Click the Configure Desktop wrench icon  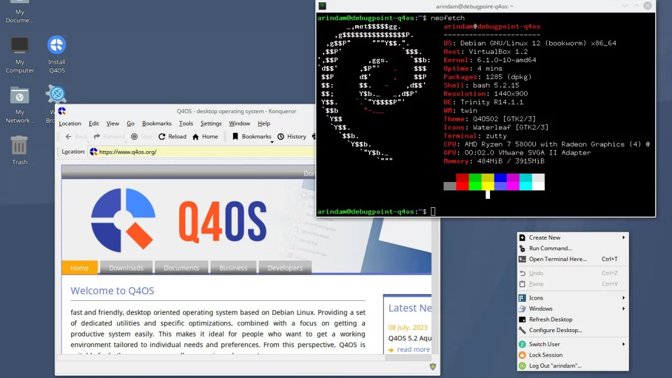(522, 330)
